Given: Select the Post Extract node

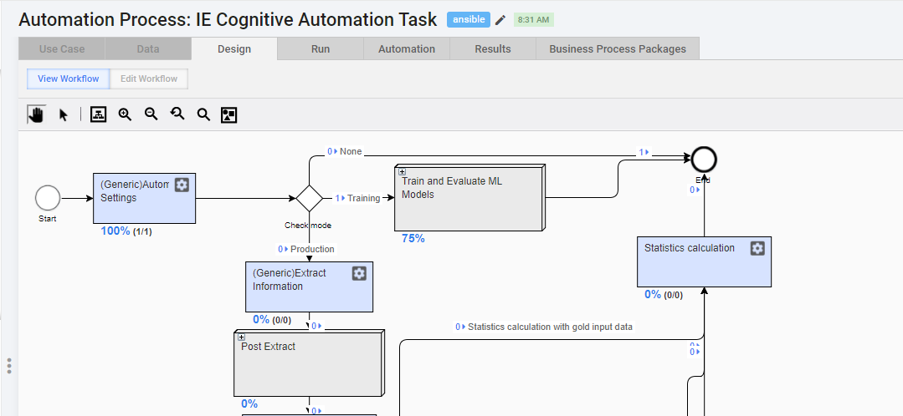Looking at the screenshot, I should pyautogui.click(x=309, y=363).
